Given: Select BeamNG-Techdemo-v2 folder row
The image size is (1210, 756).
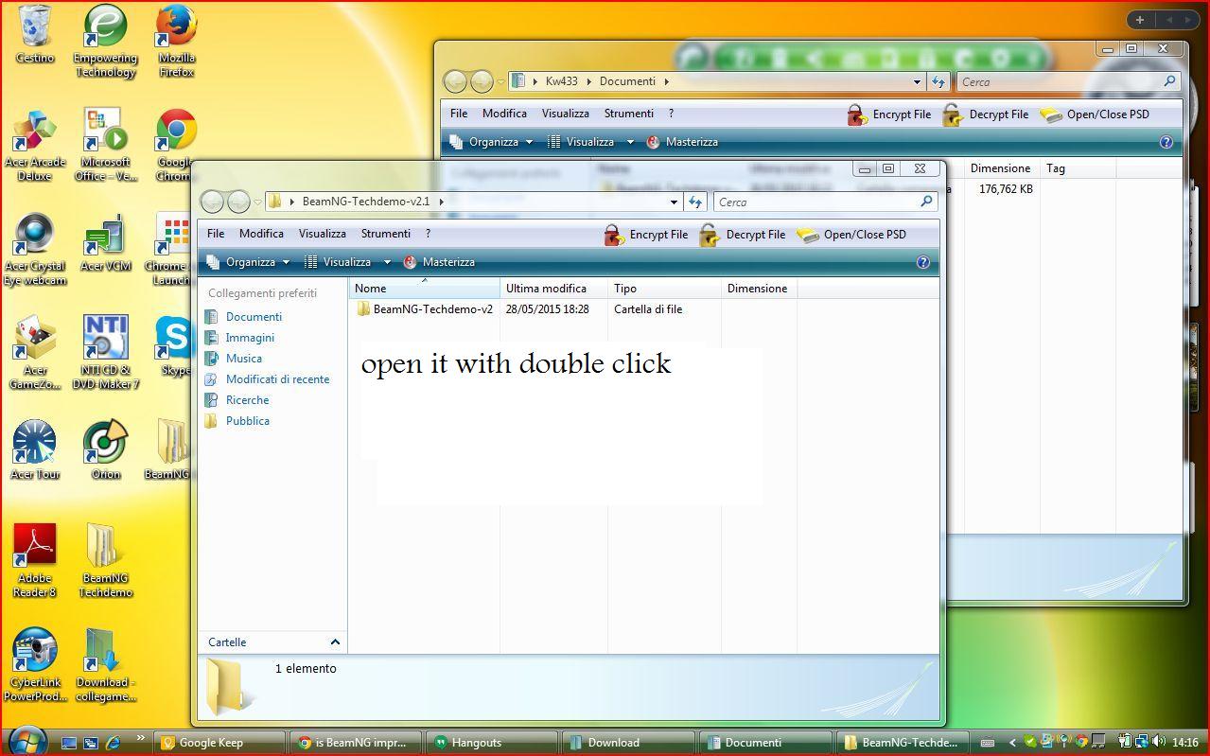Looking at the screenshot, I should (x=424, y=309).
